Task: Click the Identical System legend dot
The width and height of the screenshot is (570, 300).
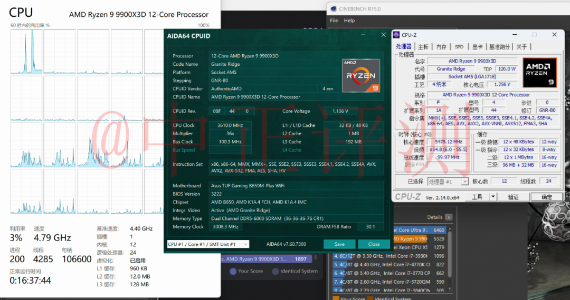Action: click(275, 272)
